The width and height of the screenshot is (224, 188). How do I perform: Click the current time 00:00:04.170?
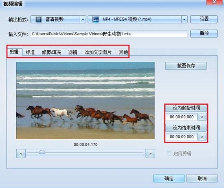[x=86, y=145]
